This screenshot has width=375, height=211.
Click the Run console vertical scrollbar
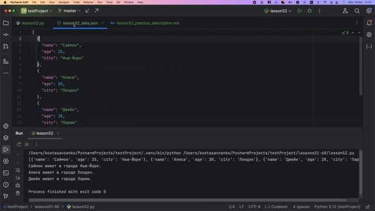tap(361, 172)
